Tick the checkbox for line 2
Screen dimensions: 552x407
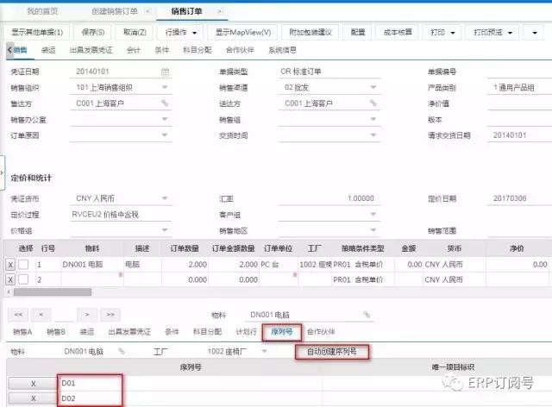click(x=23, y=279)
